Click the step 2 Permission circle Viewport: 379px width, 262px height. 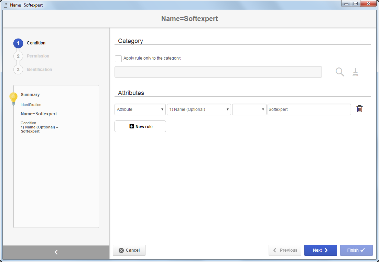pyautogui.click(x=18, y=56)
